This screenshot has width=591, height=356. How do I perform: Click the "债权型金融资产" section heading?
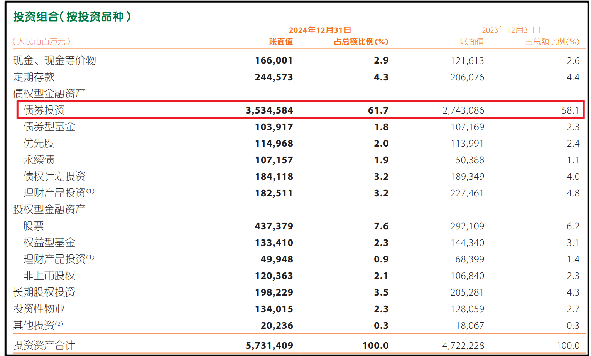point(49,94)
